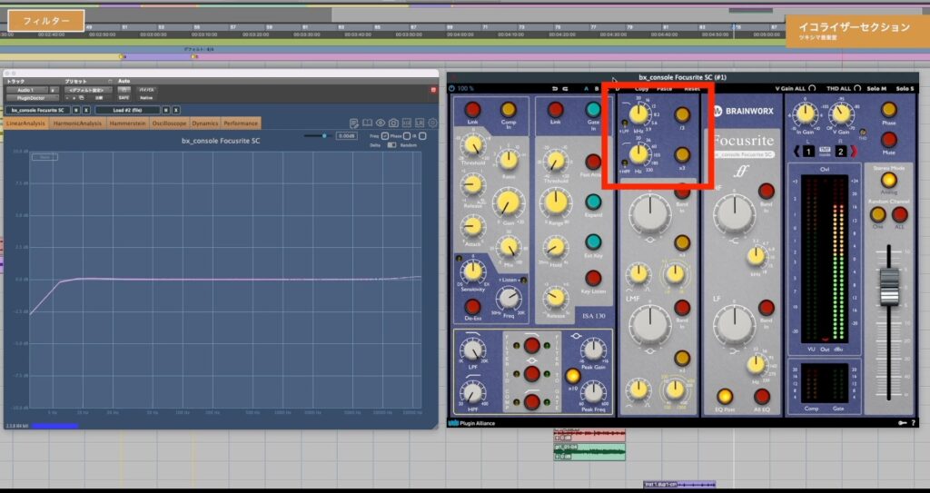Click Solo M in bx_console toolbar
The width and height of the screenshot is (930, 493).
(876, 88)
